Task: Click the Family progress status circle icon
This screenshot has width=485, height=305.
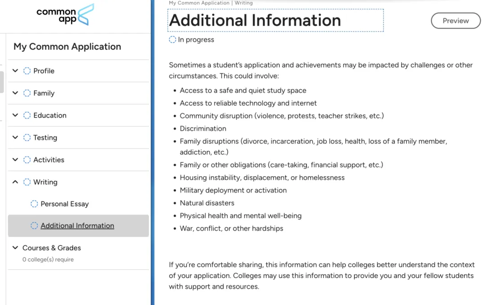Action: (x=27, y=93)
